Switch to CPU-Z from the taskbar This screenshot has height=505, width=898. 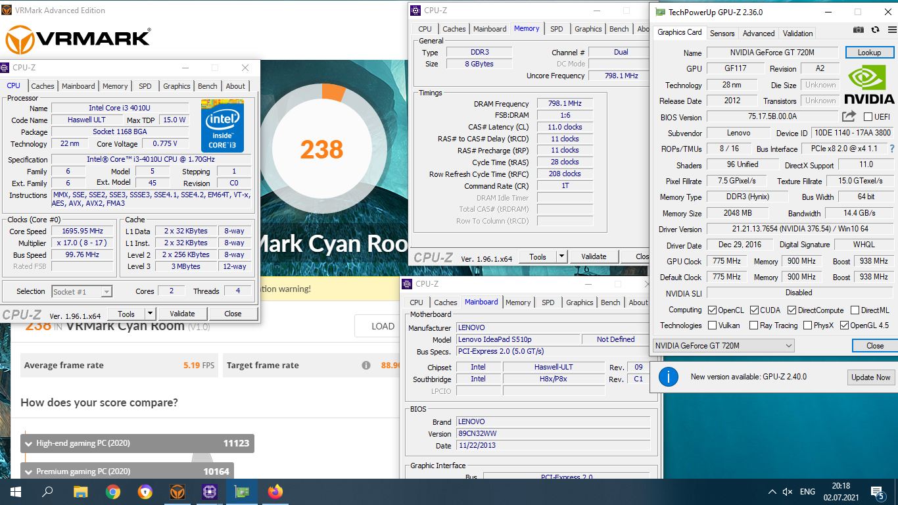[209, 491]
